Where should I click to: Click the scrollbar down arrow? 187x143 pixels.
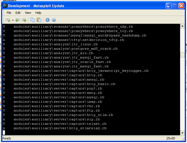click(x=182, y=133)
